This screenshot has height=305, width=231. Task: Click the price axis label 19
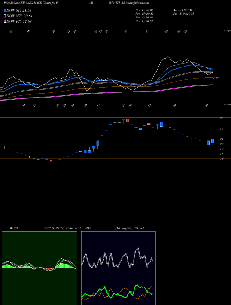221,149
